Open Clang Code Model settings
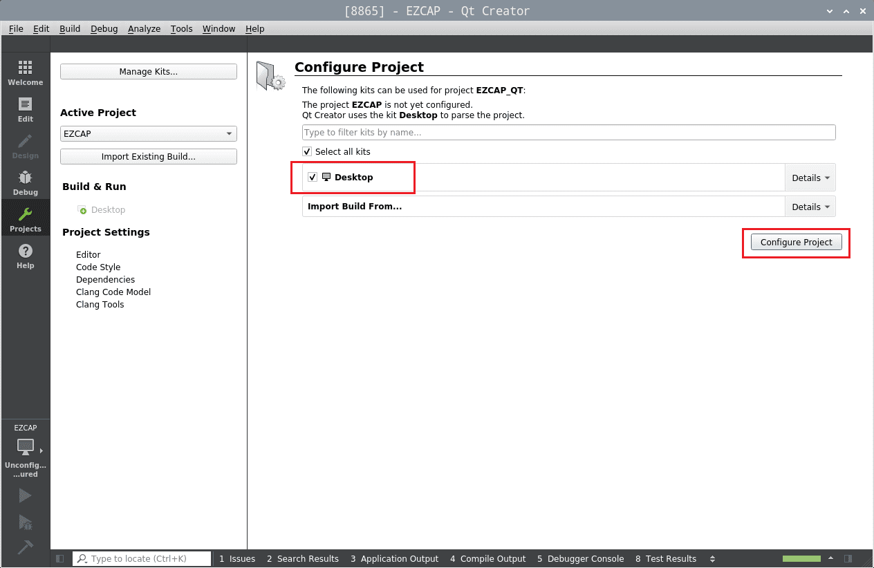Image resolution: width=874 pixels, height=568 pixels. coord(113,292)
